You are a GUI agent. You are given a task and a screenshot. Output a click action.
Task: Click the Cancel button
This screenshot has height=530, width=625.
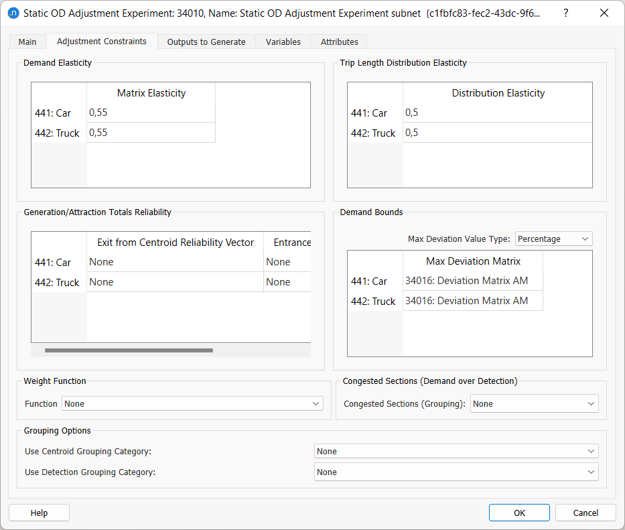point(585,513)
